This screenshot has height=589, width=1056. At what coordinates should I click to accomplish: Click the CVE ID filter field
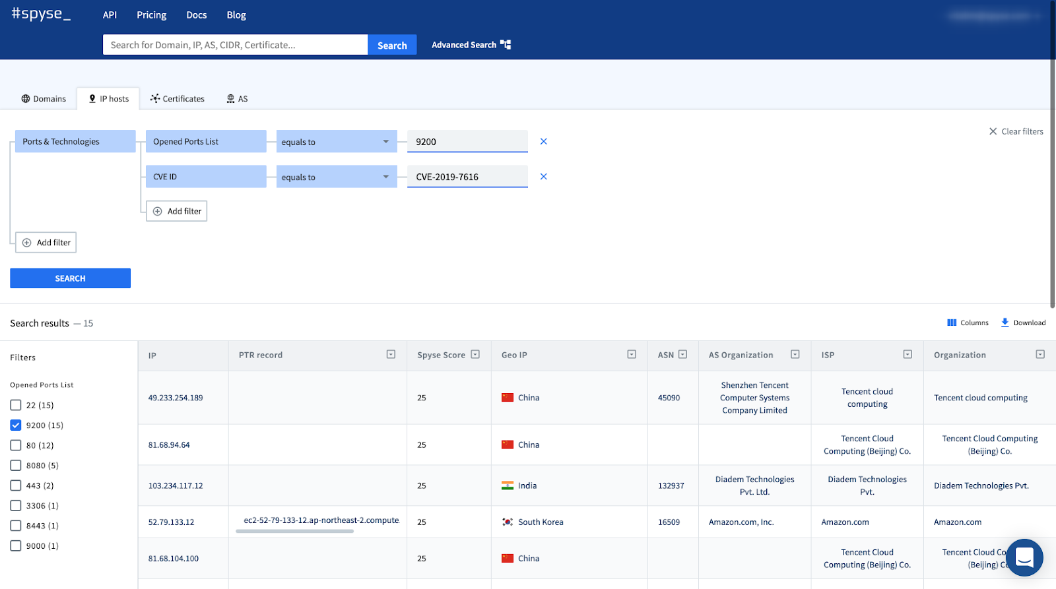tap(206, 177)
